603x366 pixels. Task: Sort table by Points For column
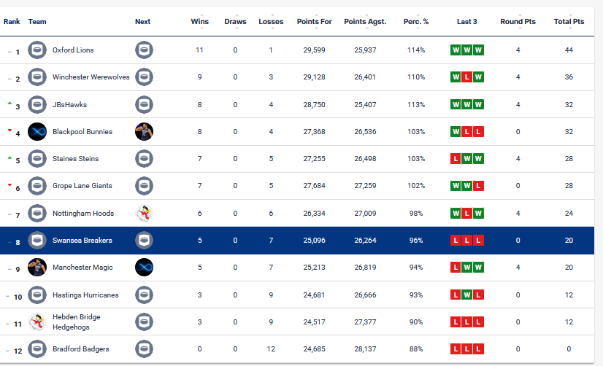coord(314,21)
